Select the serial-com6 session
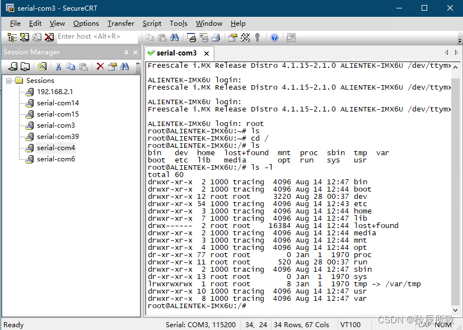463x330 pixels. point(56,159)
